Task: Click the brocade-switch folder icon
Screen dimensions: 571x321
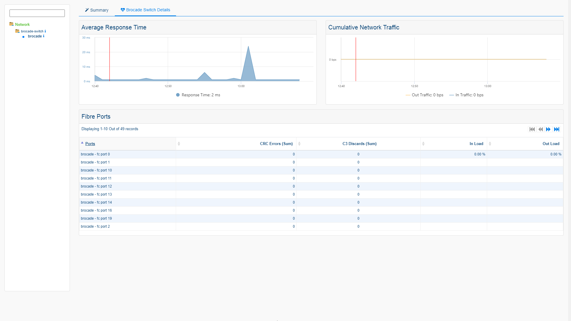Action: 17,31
